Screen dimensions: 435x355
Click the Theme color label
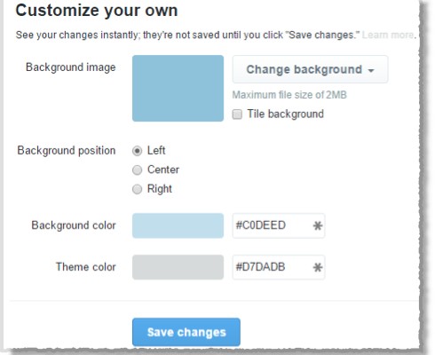[86, 267]
